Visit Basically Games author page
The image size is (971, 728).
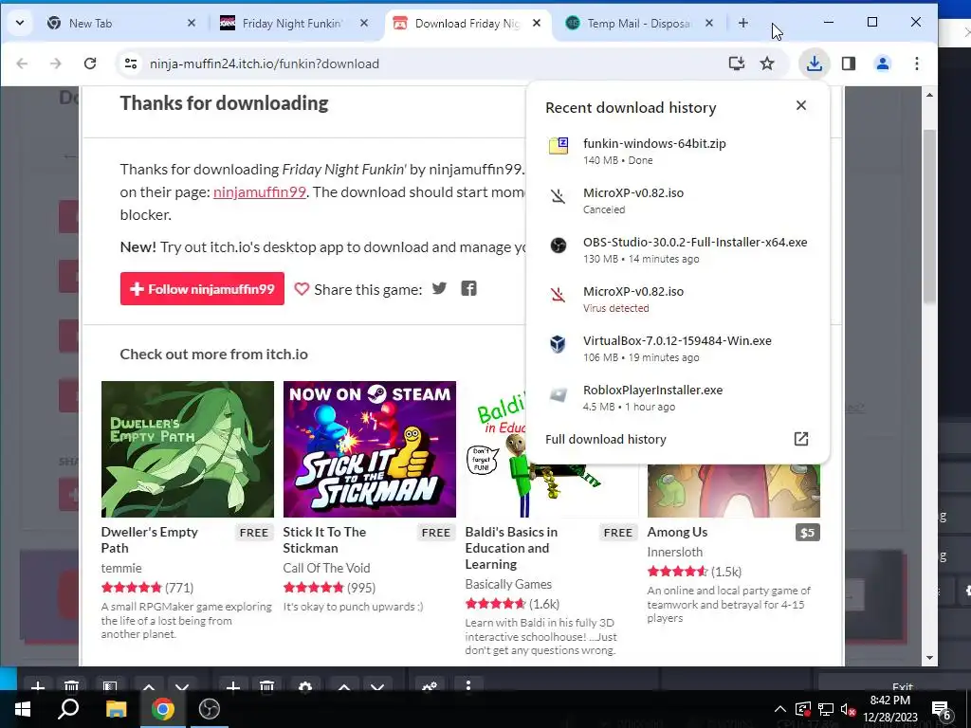click(x=508, y=584)
